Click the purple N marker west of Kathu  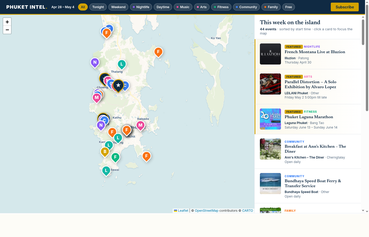pyautogui.click(x=101, y=125)
